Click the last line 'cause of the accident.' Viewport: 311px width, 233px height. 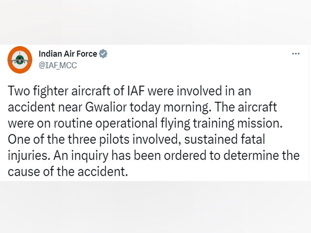click(x=68, y=171)
